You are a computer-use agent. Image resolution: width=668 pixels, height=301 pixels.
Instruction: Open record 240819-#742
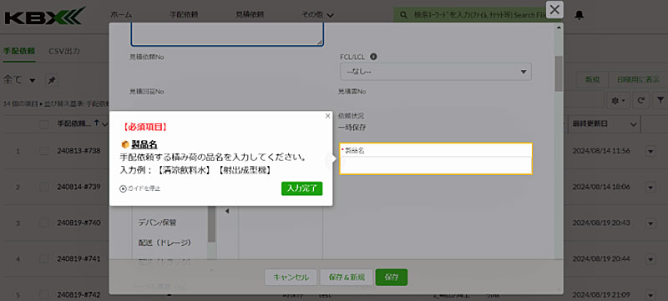[x=78, y=294]
